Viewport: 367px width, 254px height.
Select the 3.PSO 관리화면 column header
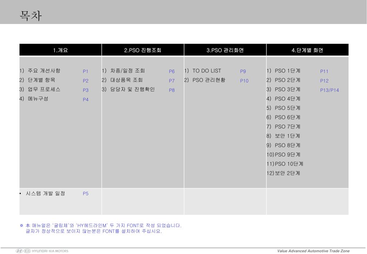[225, 50]
